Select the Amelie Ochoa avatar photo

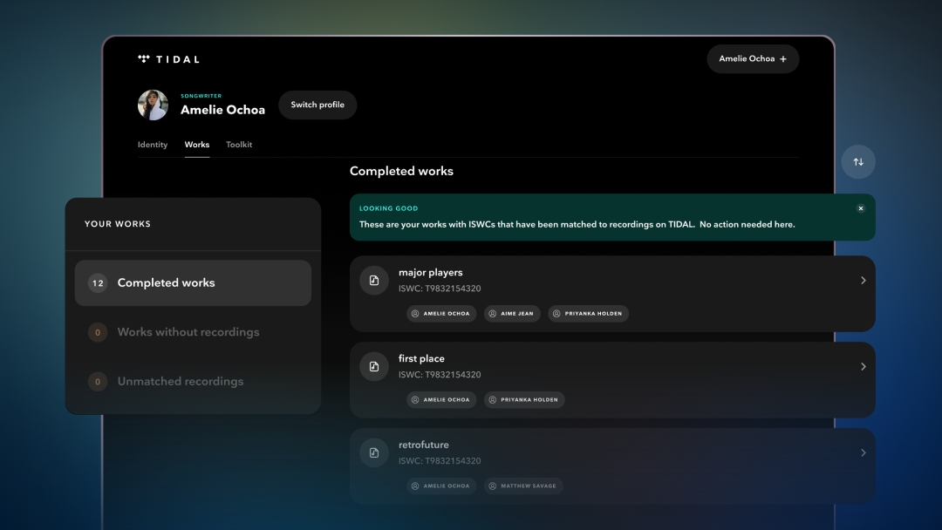click(x=153, y=105)
